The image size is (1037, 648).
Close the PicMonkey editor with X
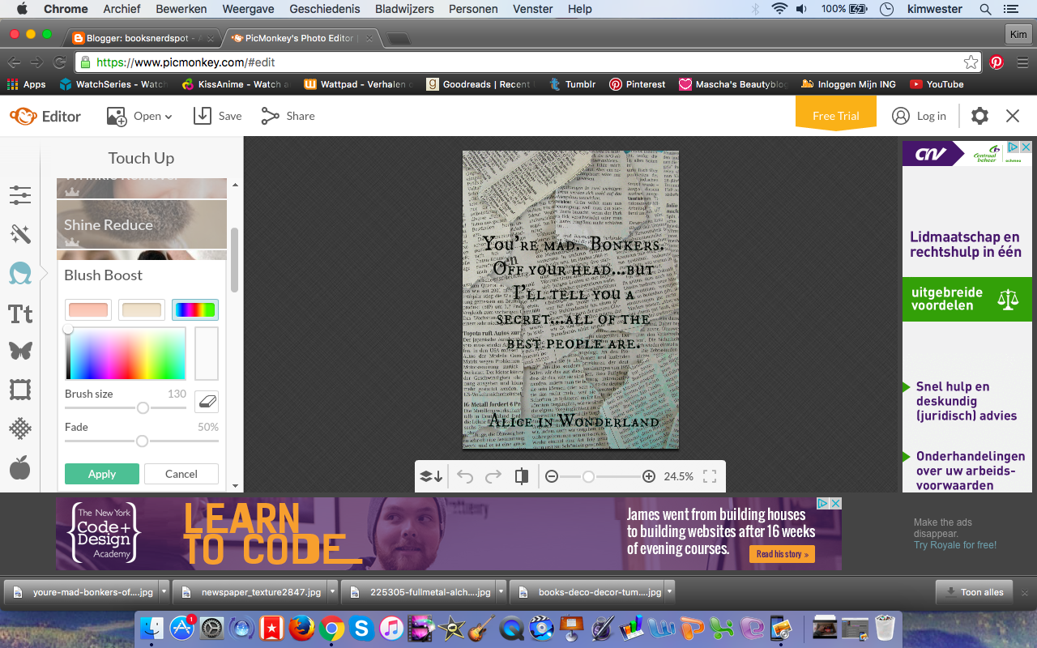[1013, 116]
